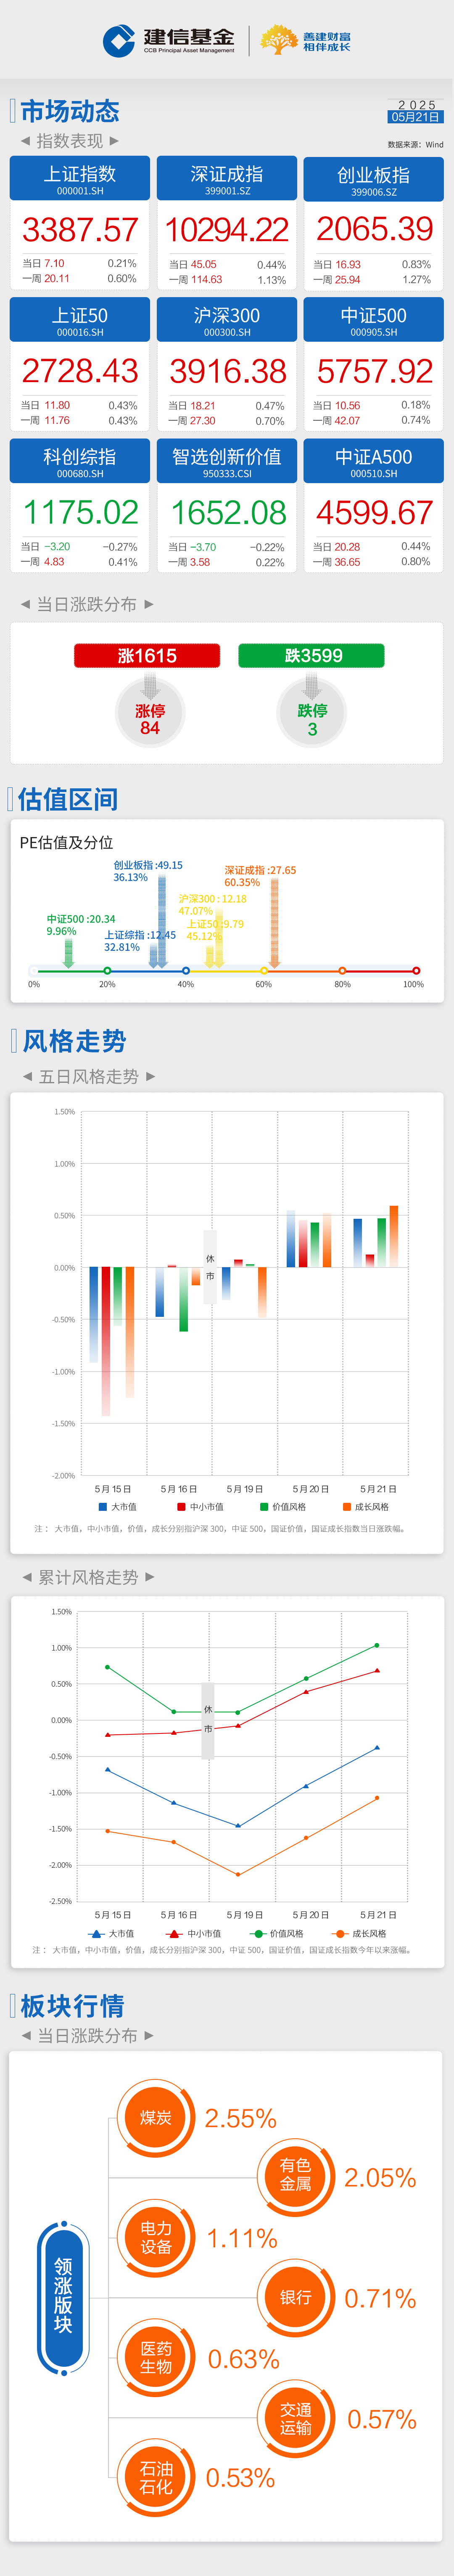The height and width of the screenshot is (2576, 454).
Task: Click the golden tree 善建财富 logo
Action: [x=305, y=41]
